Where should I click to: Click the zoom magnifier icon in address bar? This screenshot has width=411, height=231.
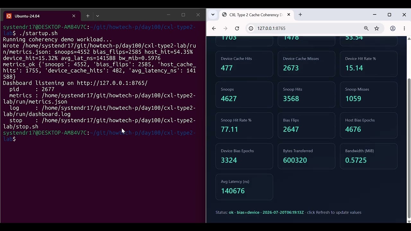tap(366, 28)
